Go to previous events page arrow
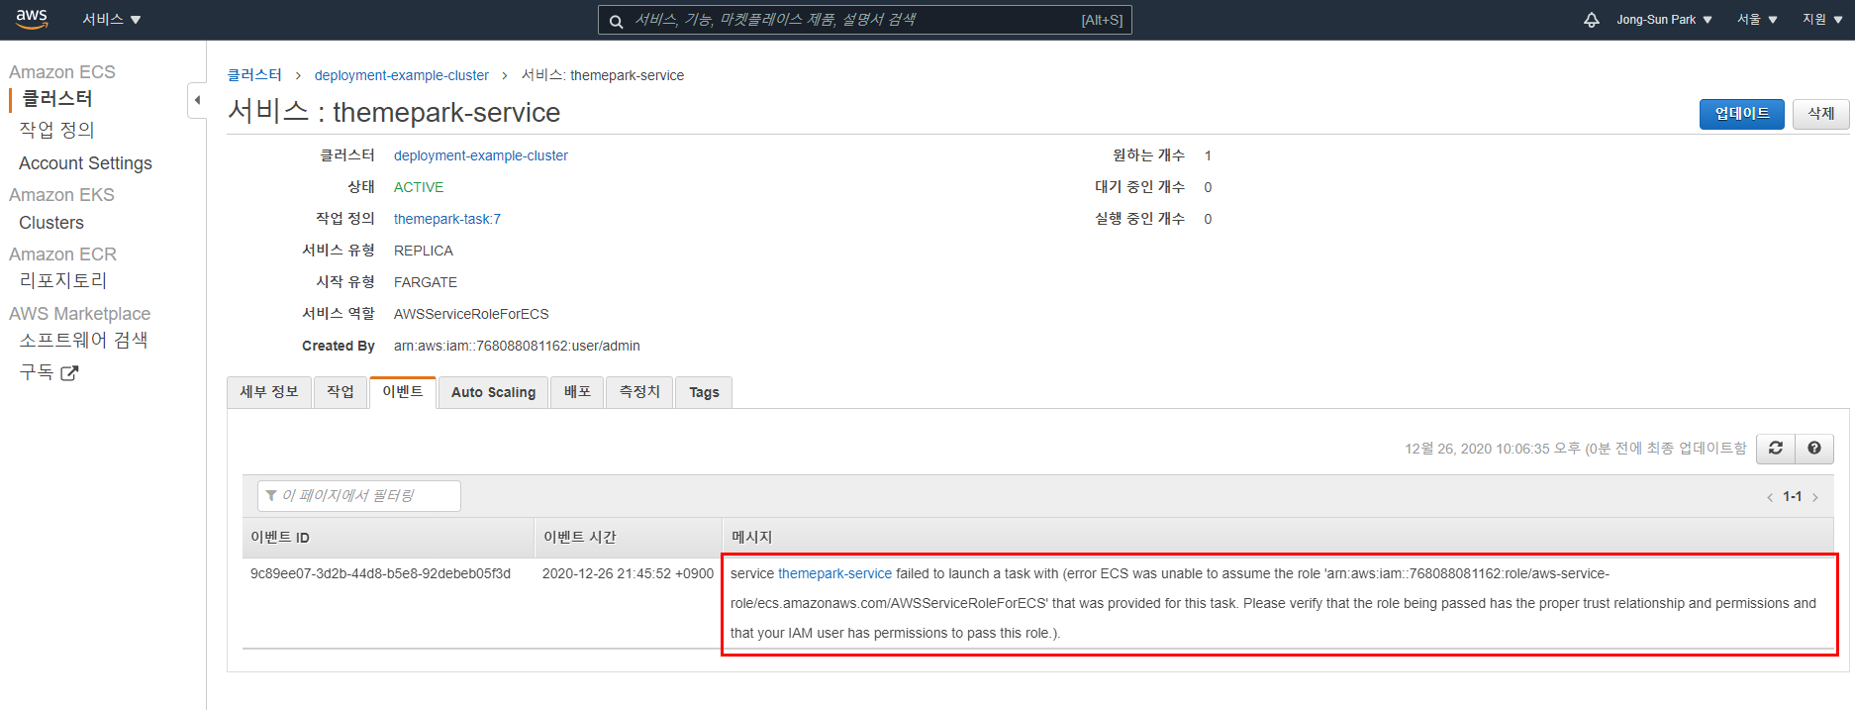The width and height of the screenshot is (1855, 710). pyautogui.click(x=1770, y=497)
